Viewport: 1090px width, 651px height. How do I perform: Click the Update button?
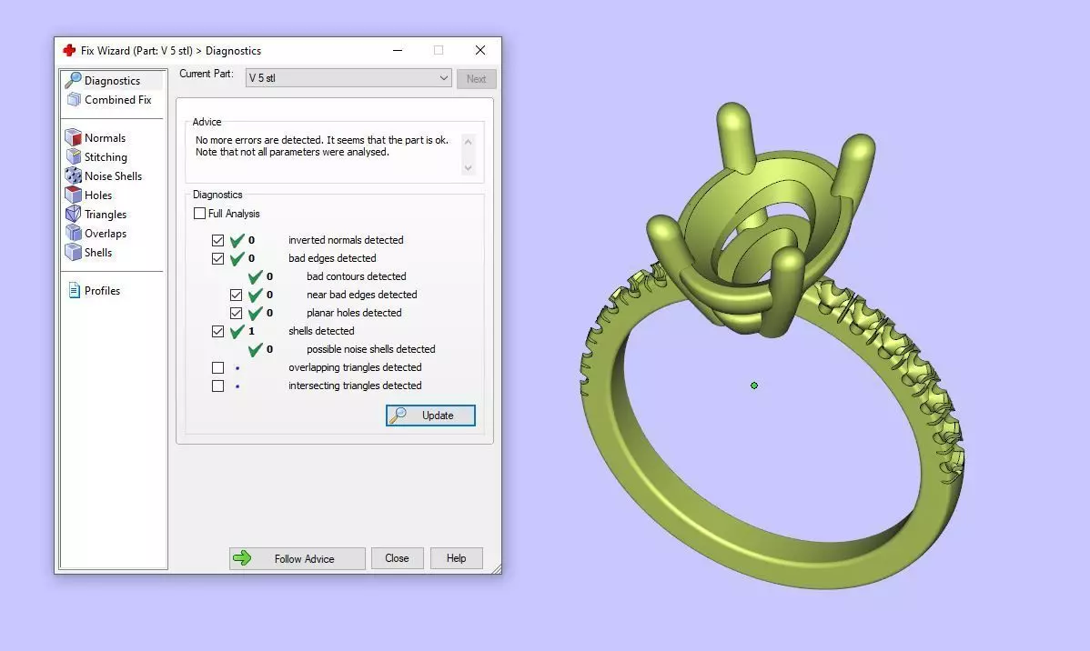coord(430,416)
